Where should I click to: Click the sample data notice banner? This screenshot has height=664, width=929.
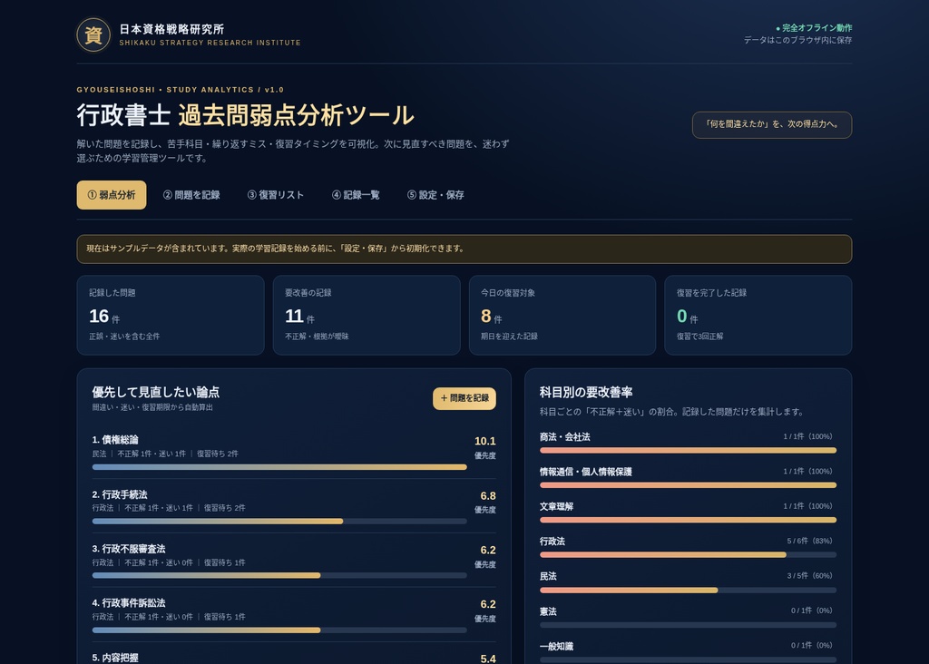(464, 249)
